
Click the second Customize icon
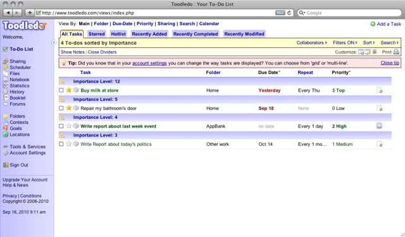tap(368, 52)
